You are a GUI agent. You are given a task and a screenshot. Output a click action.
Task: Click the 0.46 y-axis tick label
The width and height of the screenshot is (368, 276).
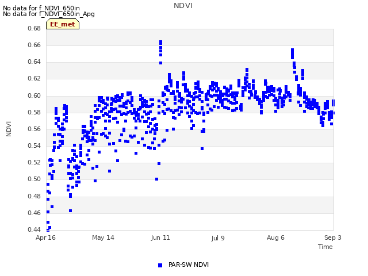tap(34, 213)
